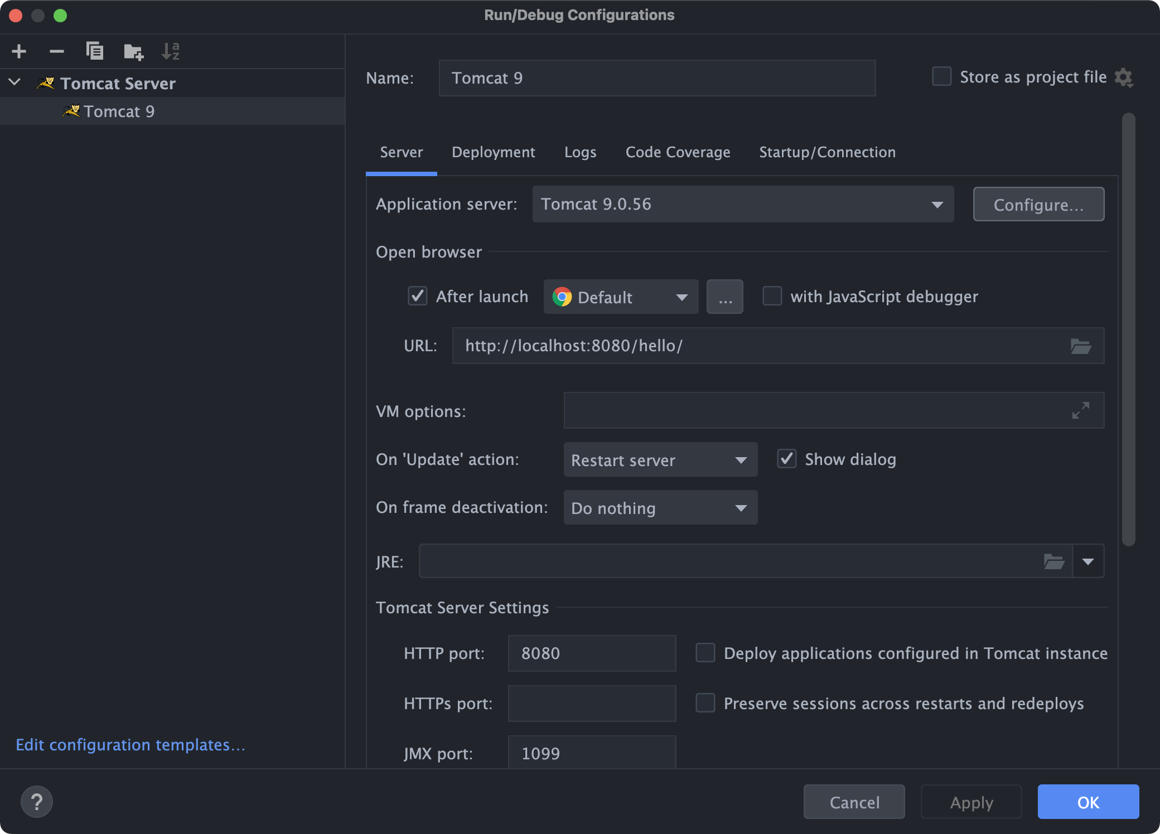
Task: Toggle the Show dialog checkbox
Action: point(786,459)
